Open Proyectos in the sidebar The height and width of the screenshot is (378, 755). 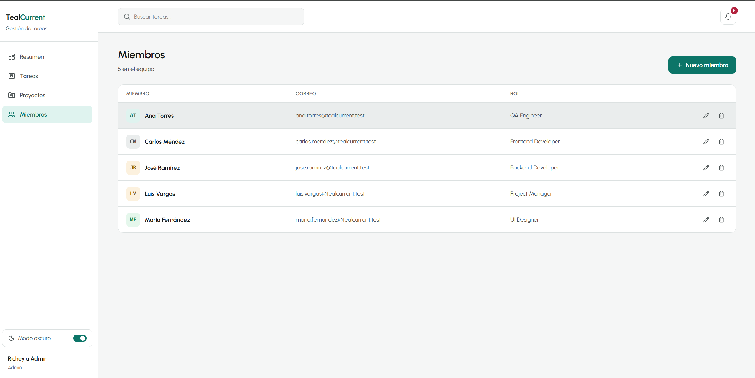pyautogui.click(x=47, y=95)
